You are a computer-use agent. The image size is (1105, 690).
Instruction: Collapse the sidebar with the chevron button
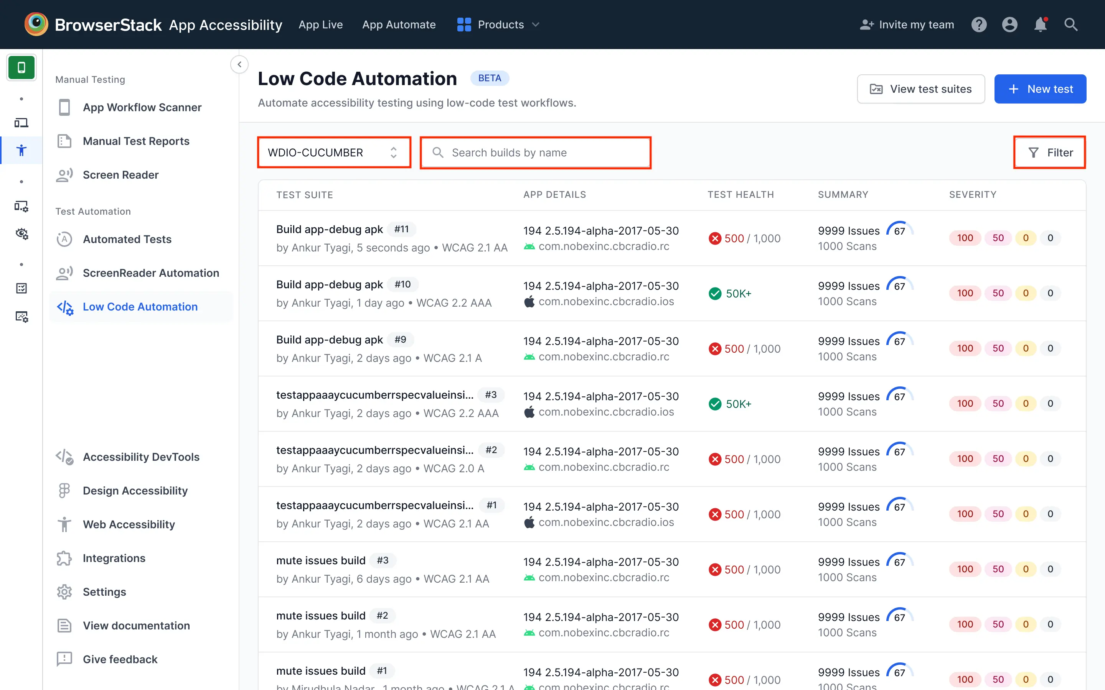pyautogui.click(x=239, y=64)
